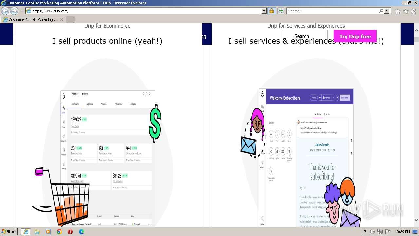419x236 pixels.
Task: Expand the search provider dropdown
Action: [387, 11]
